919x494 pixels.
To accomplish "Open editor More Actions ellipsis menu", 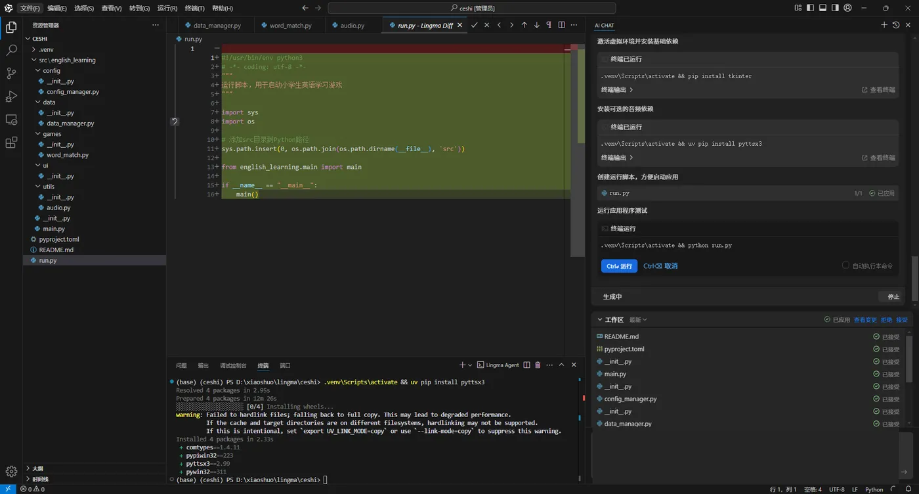I will [x=574, y=25].
